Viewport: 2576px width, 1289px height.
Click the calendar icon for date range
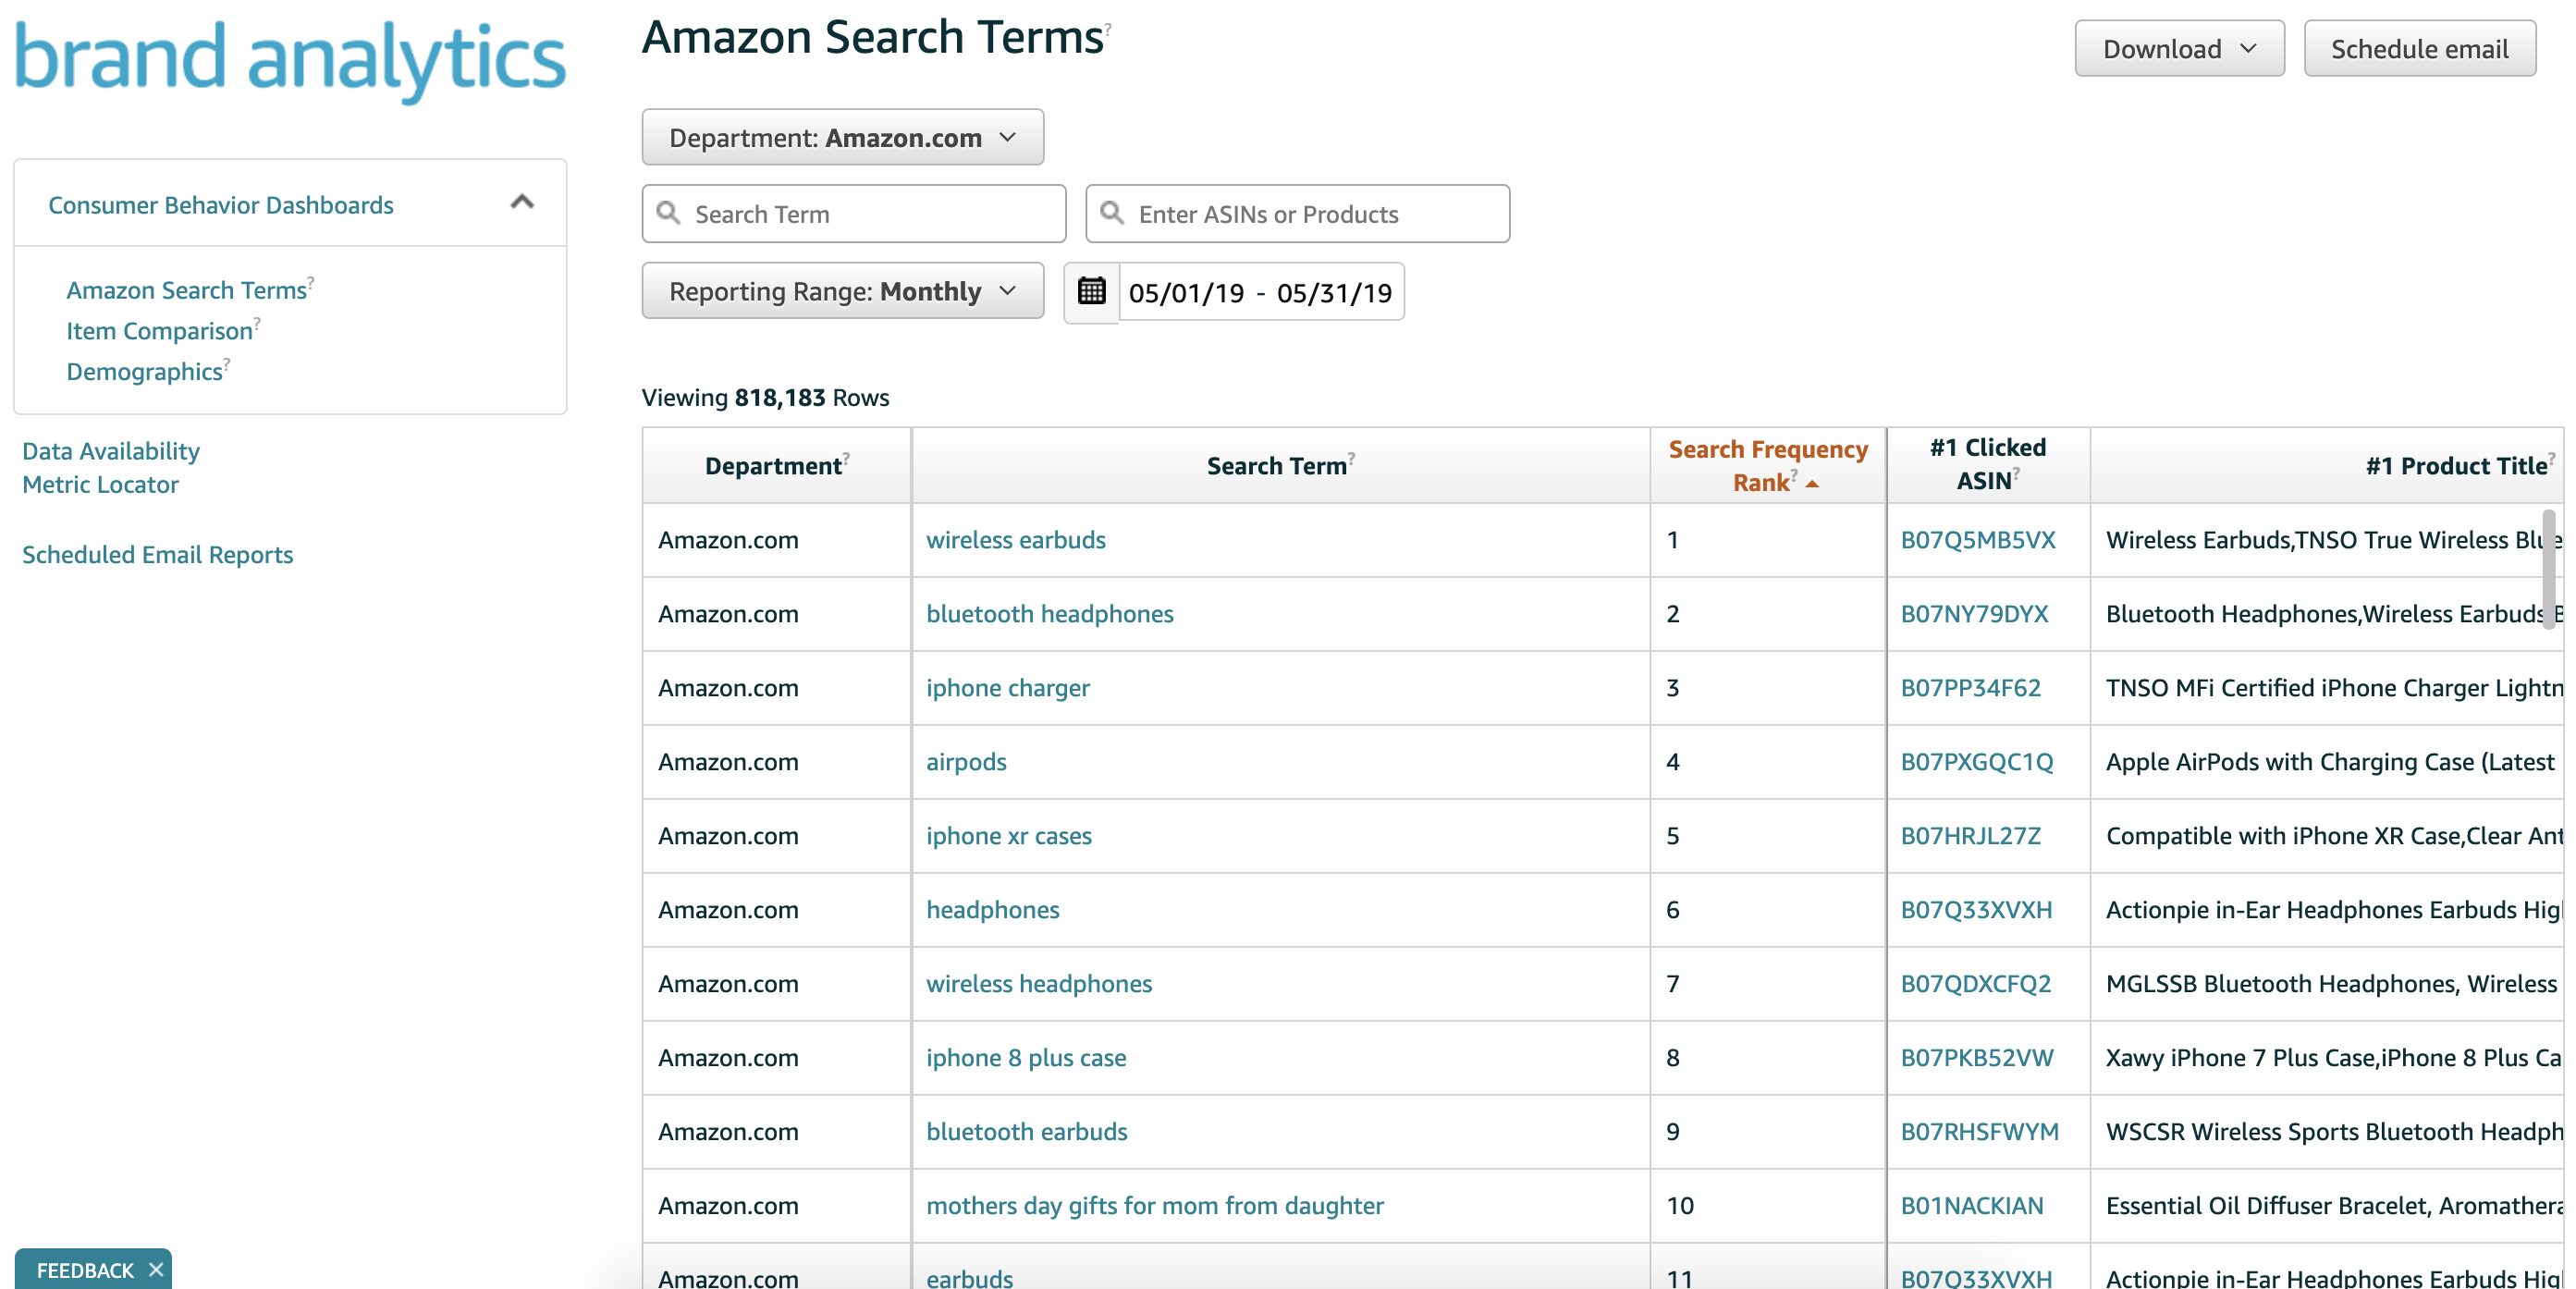point(1090,291)
